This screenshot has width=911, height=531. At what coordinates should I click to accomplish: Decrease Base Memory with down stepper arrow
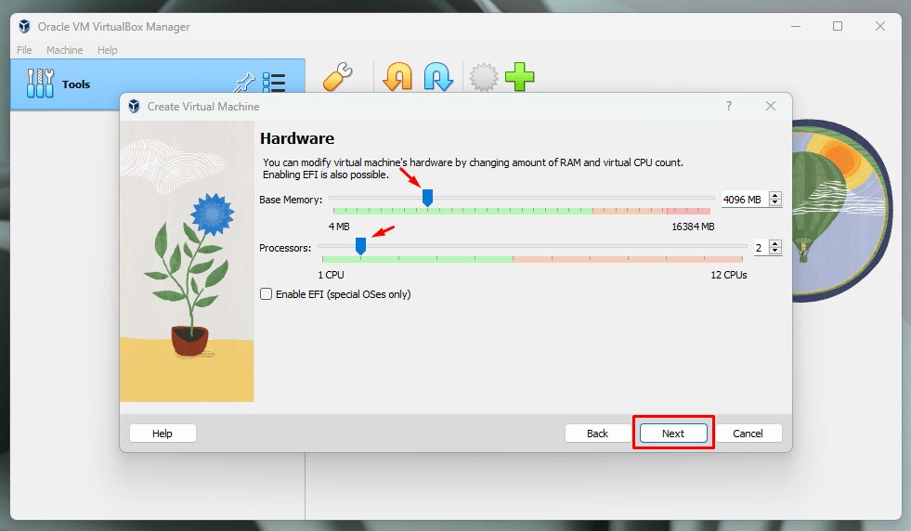coord(775,202)
